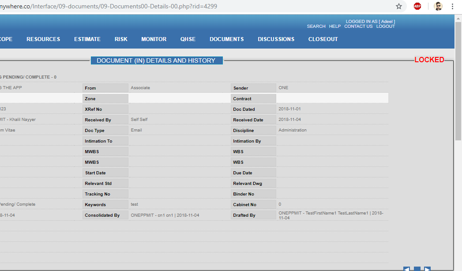462x271 pixels.
Task: Click the CONTACT US link
Action: pos(358,26)
